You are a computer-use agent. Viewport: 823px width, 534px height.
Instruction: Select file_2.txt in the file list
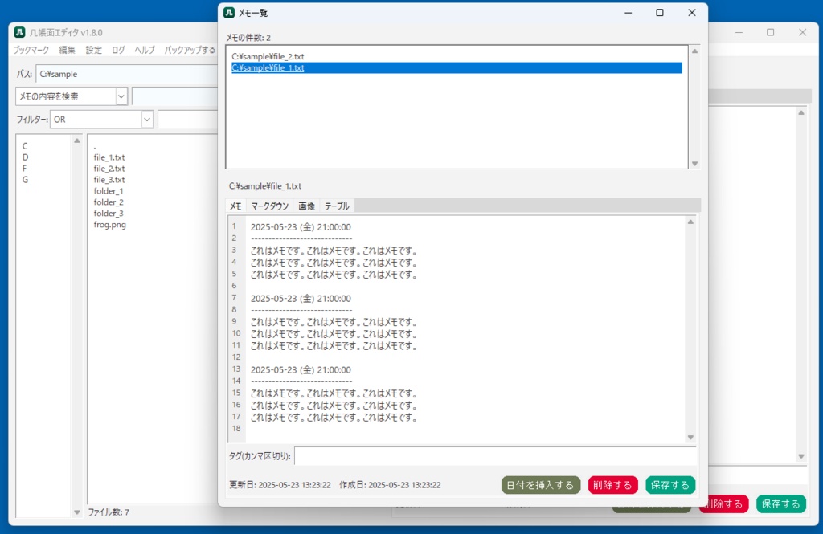point(109,169)
